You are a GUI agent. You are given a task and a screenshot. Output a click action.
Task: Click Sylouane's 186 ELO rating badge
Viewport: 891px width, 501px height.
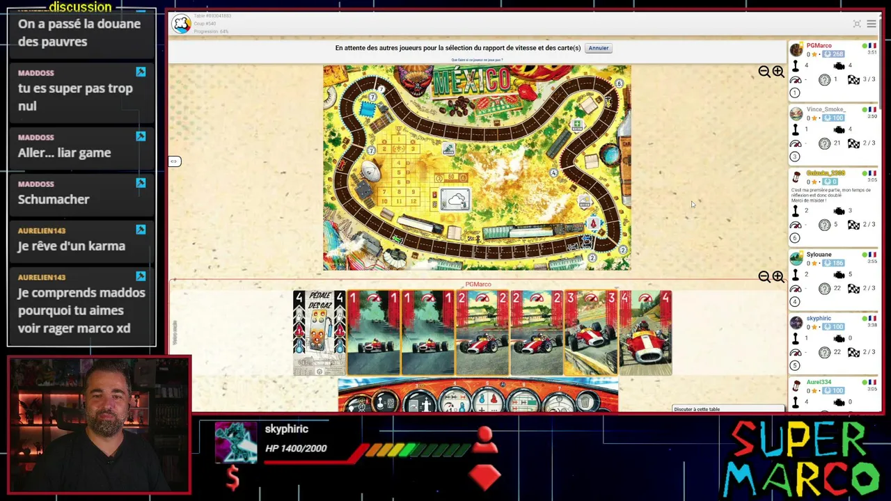(x=833, y=263)
